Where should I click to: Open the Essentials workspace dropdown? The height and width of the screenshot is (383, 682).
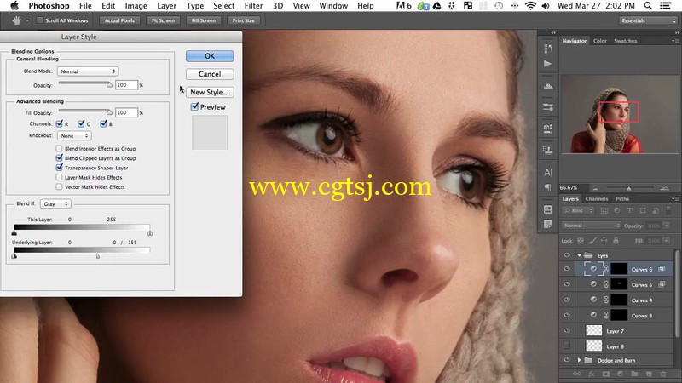point(648,20)
